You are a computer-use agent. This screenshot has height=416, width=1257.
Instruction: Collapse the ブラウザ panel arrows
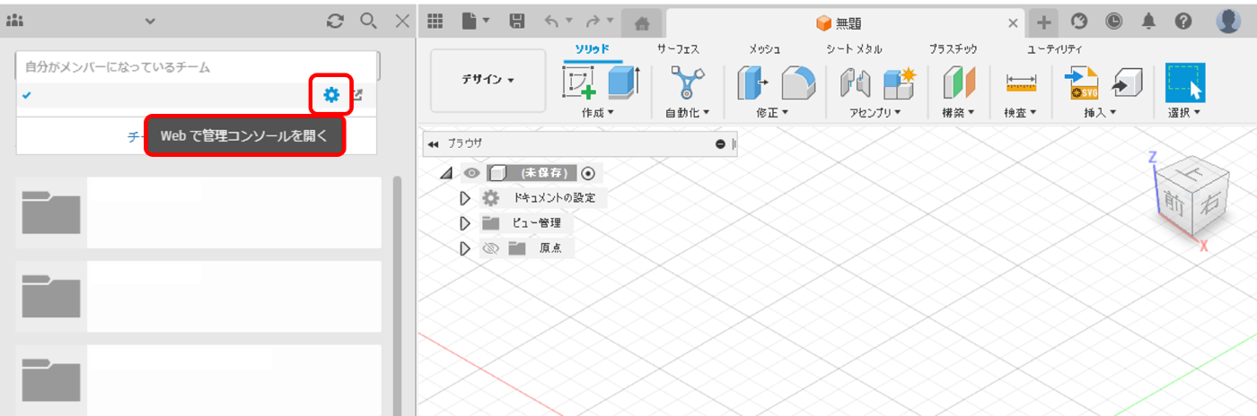tap(434, 143)
